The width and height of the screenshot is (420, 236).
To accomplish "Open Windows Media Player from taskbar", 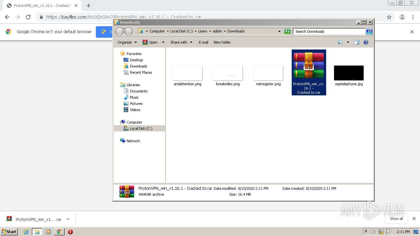I will (x=48, y=232).
